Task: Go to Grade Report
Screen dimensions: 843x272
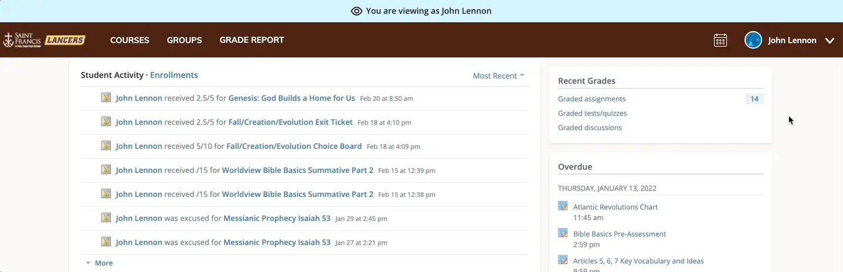Action: [251, 40]
